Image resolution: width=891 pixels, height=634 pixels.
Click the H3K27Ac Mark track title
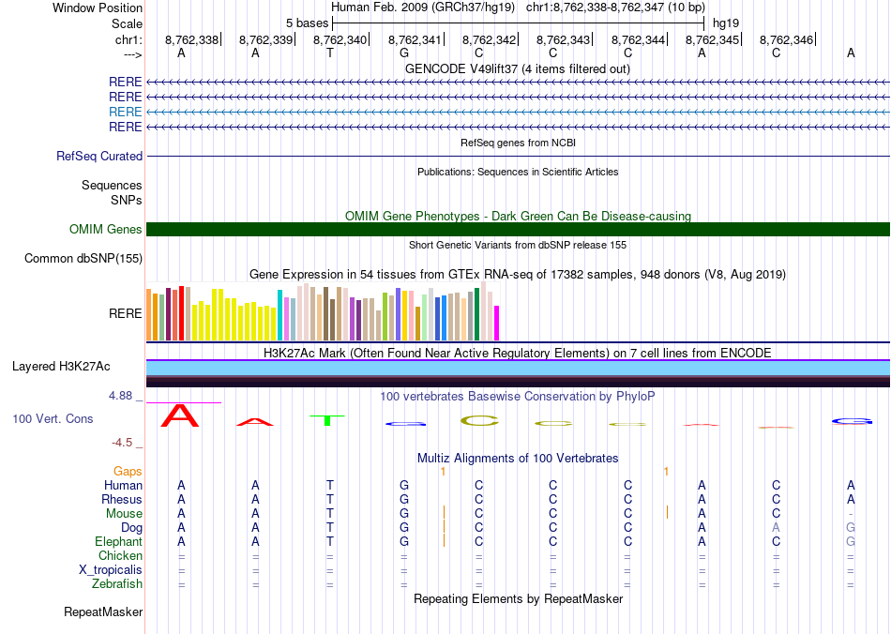click(x=518, y=353)
